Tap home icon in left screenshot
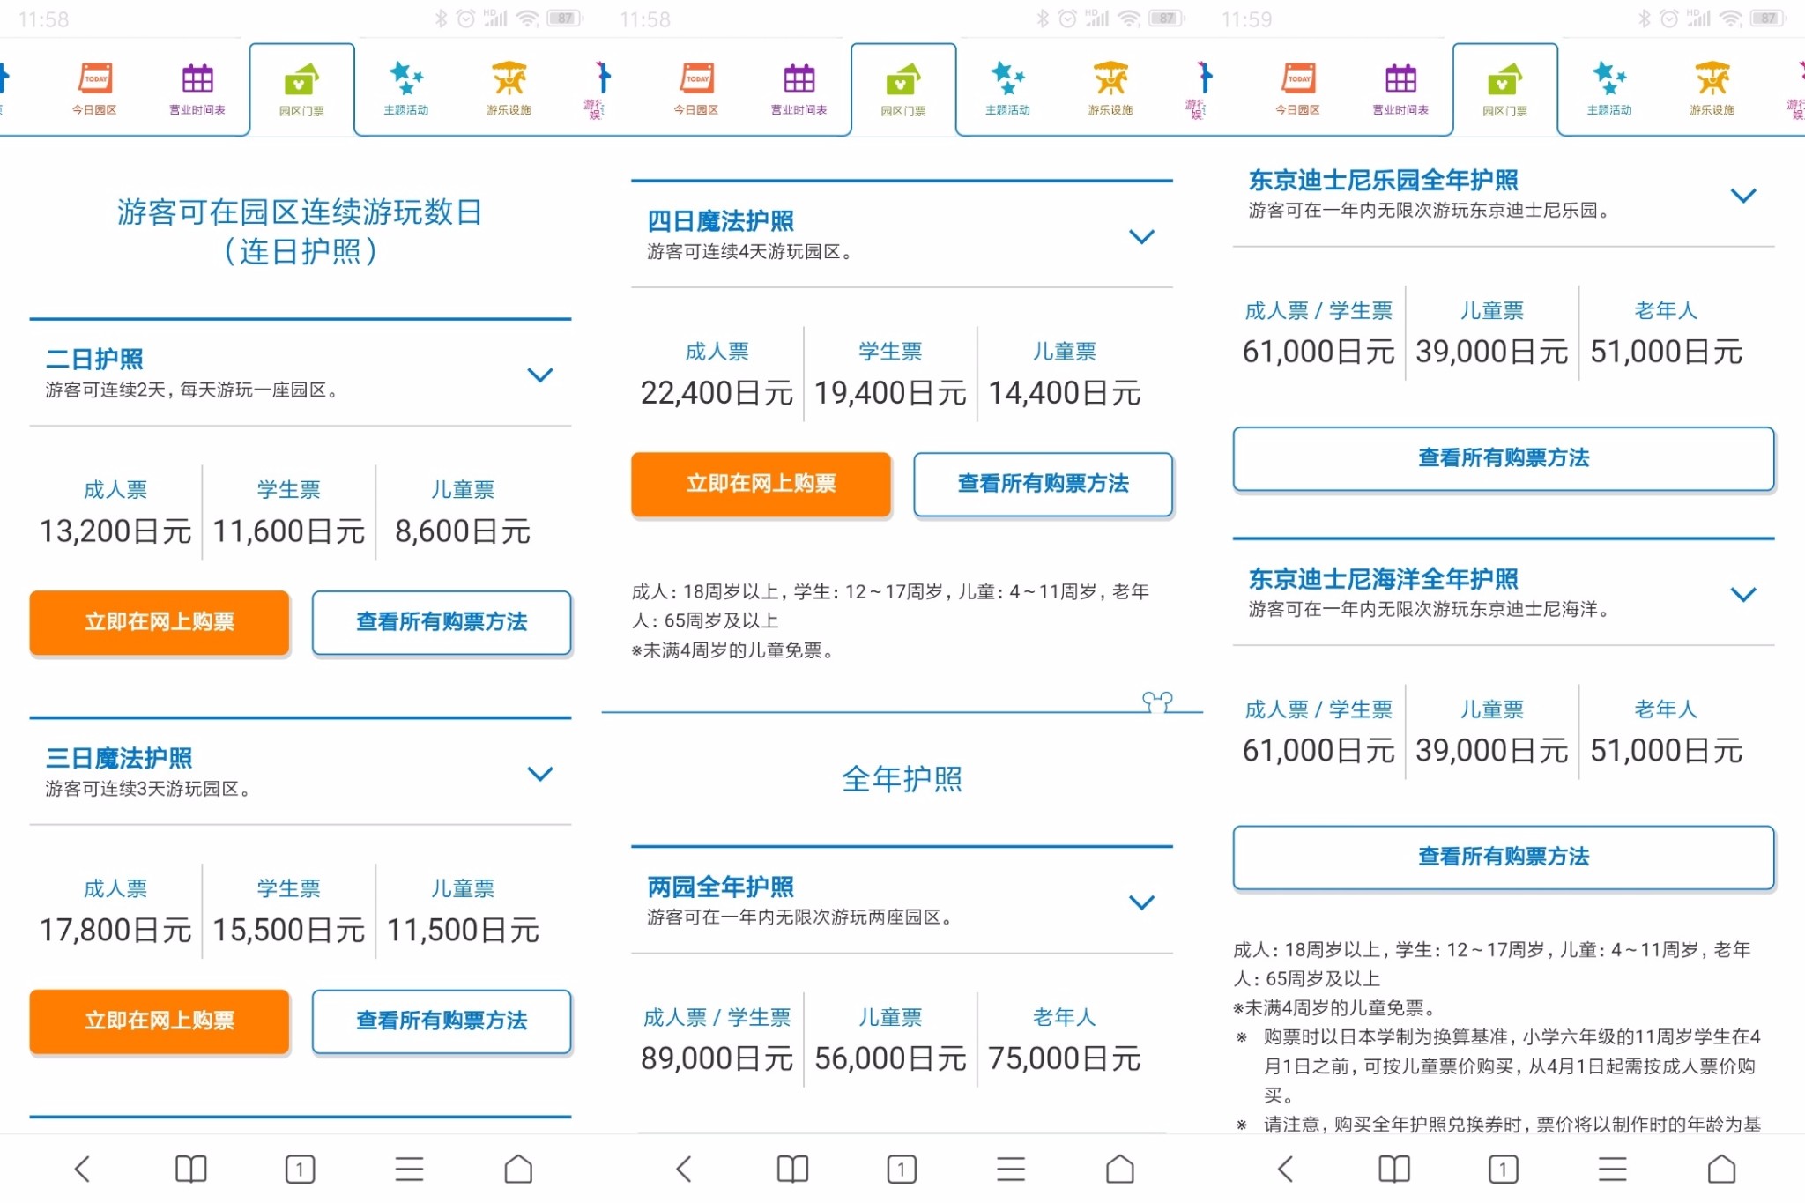 coord(518,1169)
